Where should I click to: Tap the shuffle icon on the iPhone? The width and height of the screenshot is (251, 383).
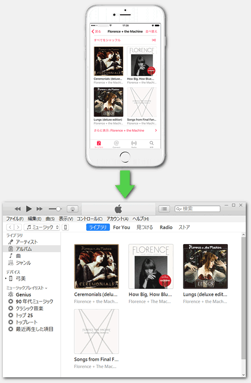click(x=154, y=40)
